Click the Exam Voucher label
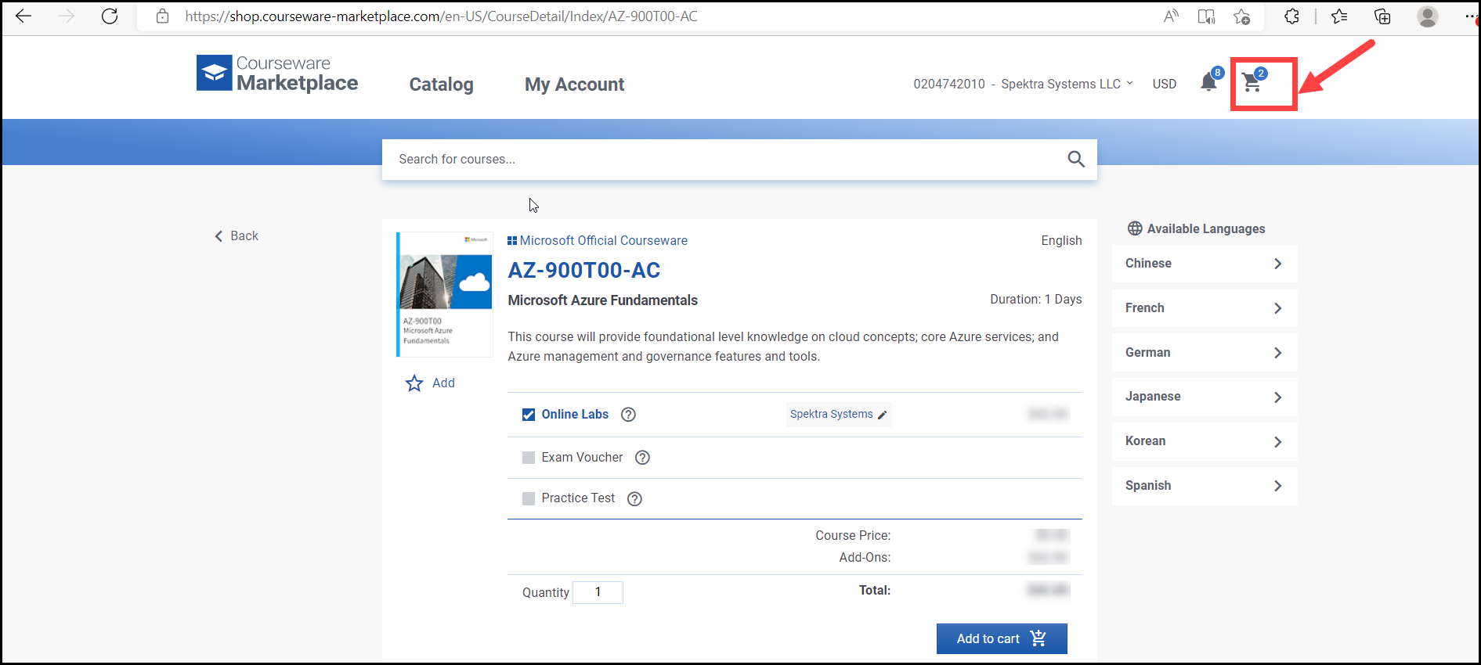 coord(582,457)
